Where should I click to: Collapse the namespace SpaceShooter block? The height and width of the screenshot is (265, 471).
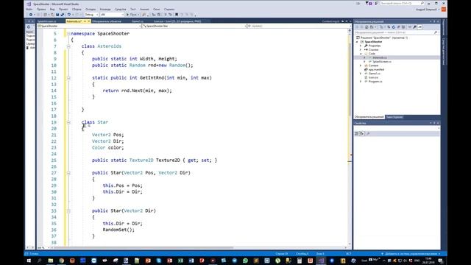coord(68,34)
